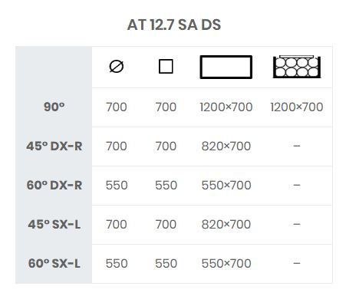Click the 1200×700 rectangular value at 90°
The image size is (359, 293).
pos(226,107)
